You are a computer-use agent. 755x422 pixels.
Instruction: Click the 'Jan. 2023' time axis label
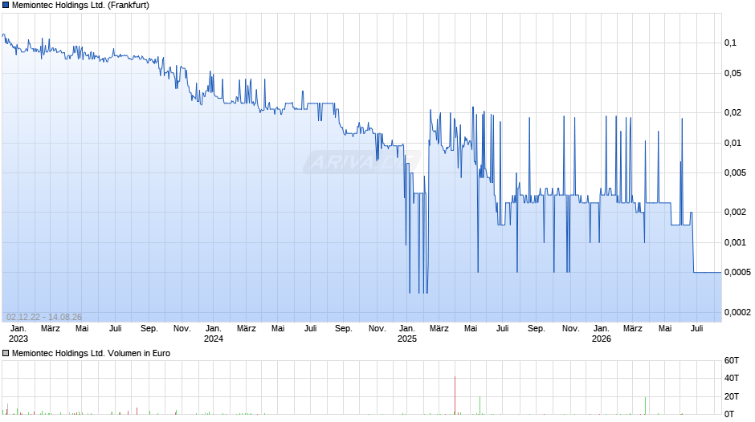[18, 334]
